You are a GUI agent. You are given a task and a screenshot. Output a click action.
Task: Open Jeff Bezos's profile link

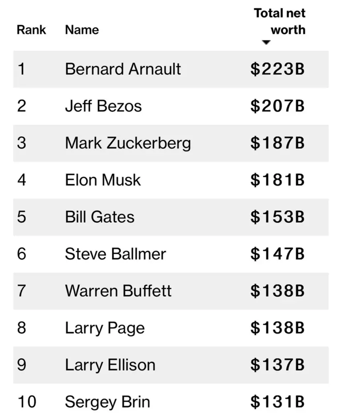(x=103, y=106)
